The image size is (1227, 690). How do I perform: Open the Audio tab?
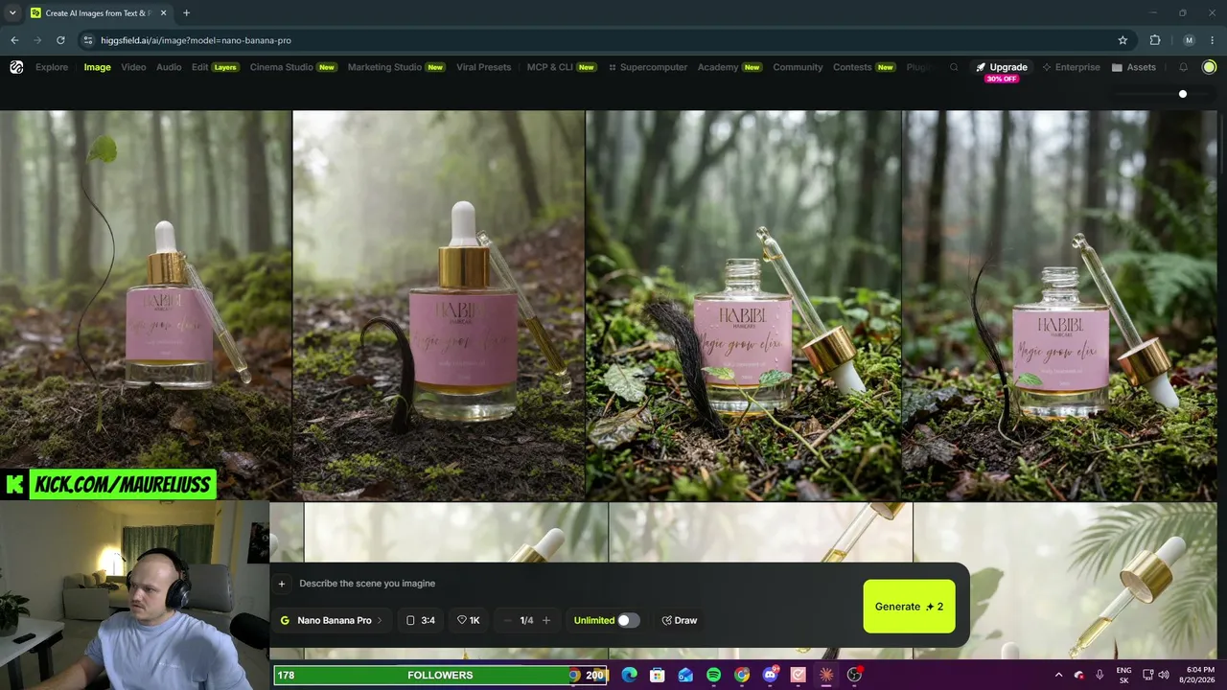pos(169,67)
